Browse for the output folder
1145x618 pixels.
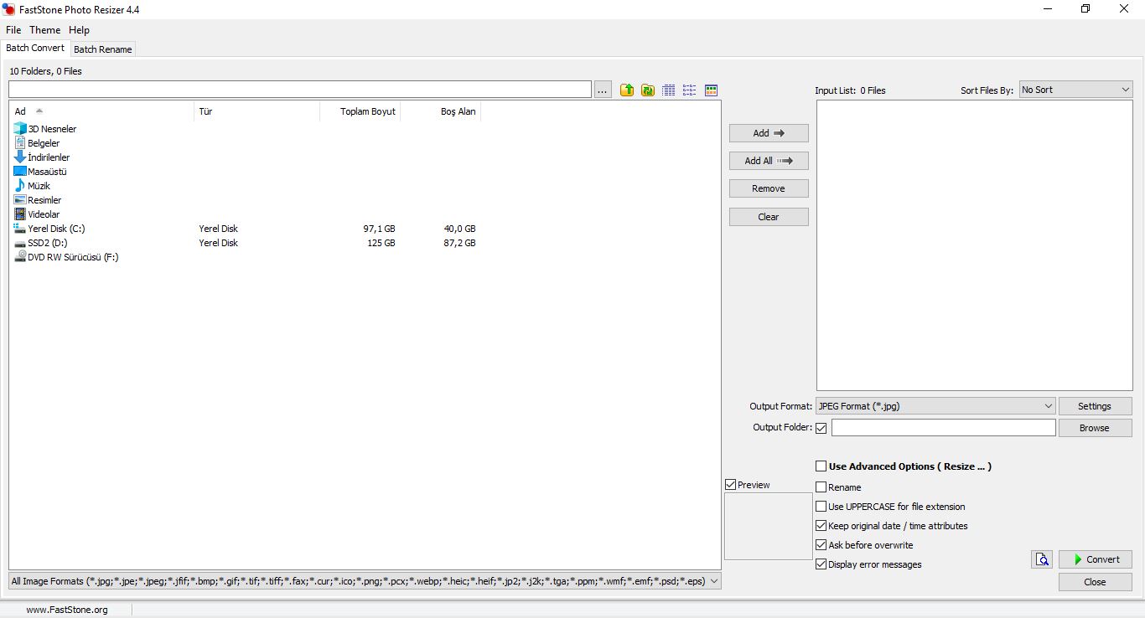[x=1095, y=428]
